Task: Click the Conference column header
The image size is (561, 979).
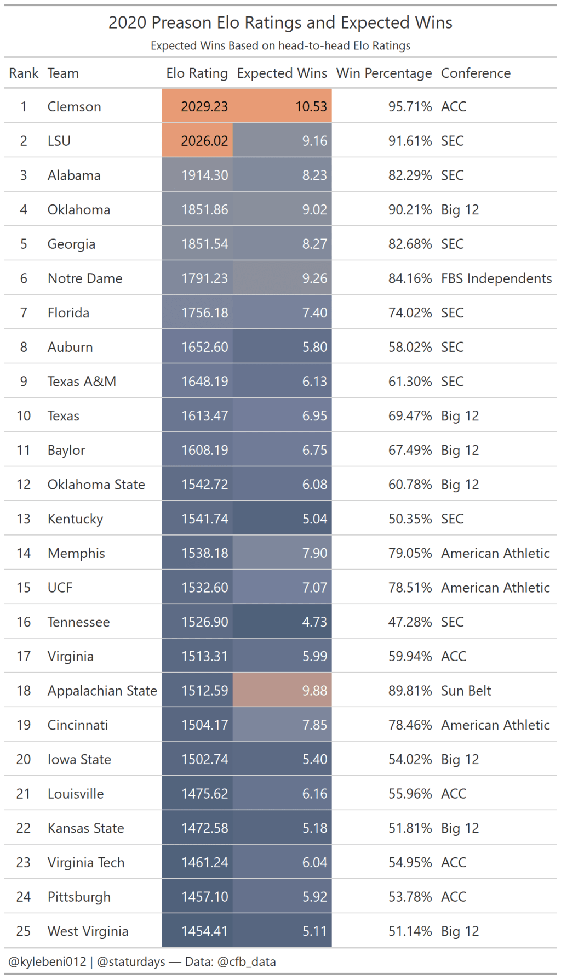Action: coord(476,73)
